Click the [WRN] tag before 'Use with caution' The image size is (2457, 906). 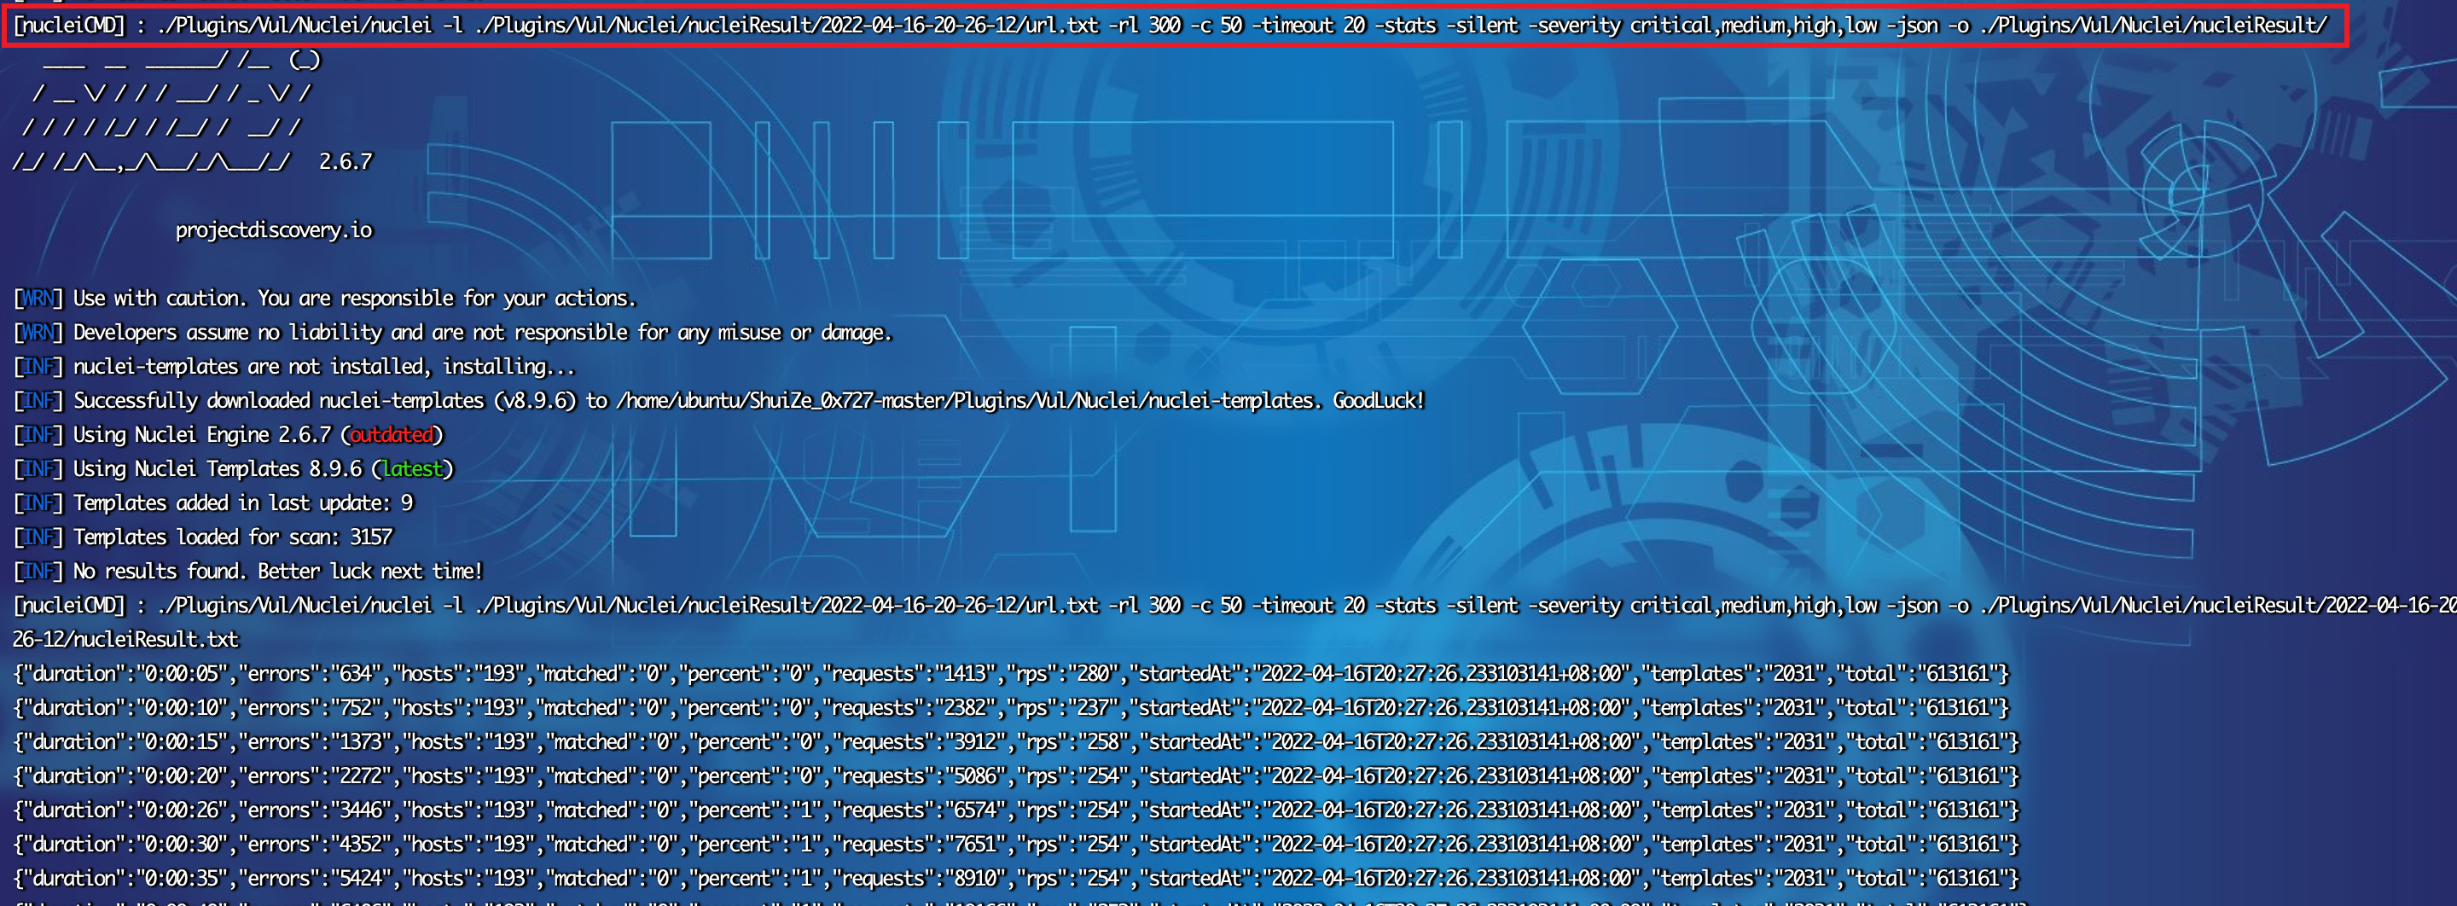coord(38,299)
